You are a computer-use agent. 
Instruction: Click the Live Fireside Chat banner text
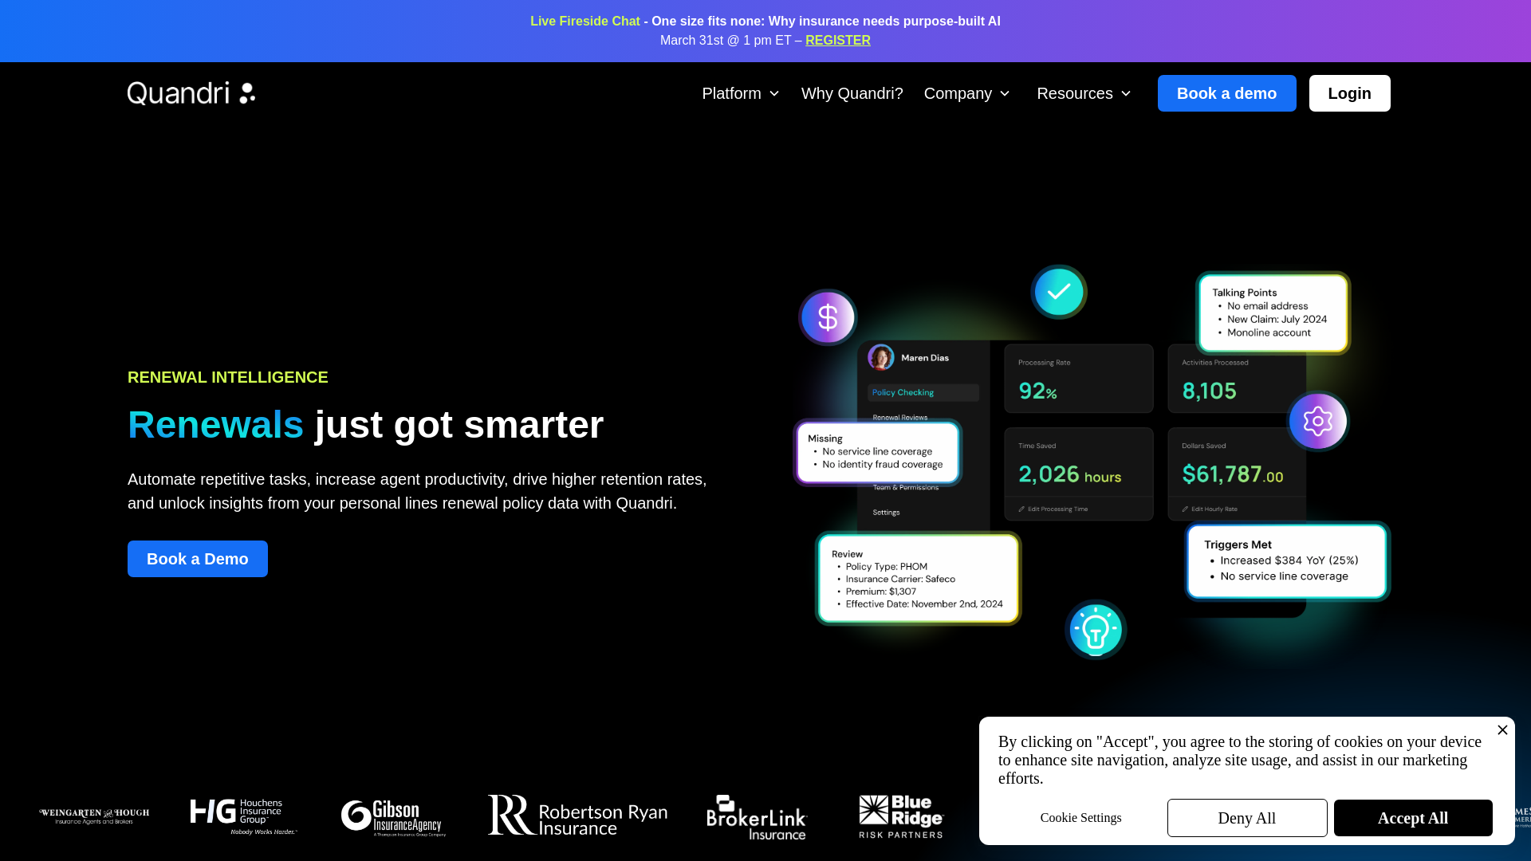tap(585, 22)
